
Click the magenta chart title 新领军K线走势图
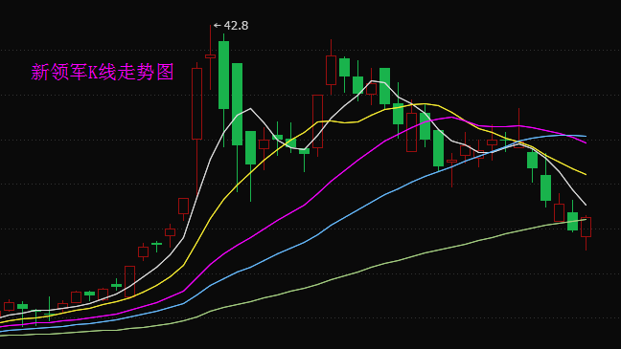click(x=103, y=72)
